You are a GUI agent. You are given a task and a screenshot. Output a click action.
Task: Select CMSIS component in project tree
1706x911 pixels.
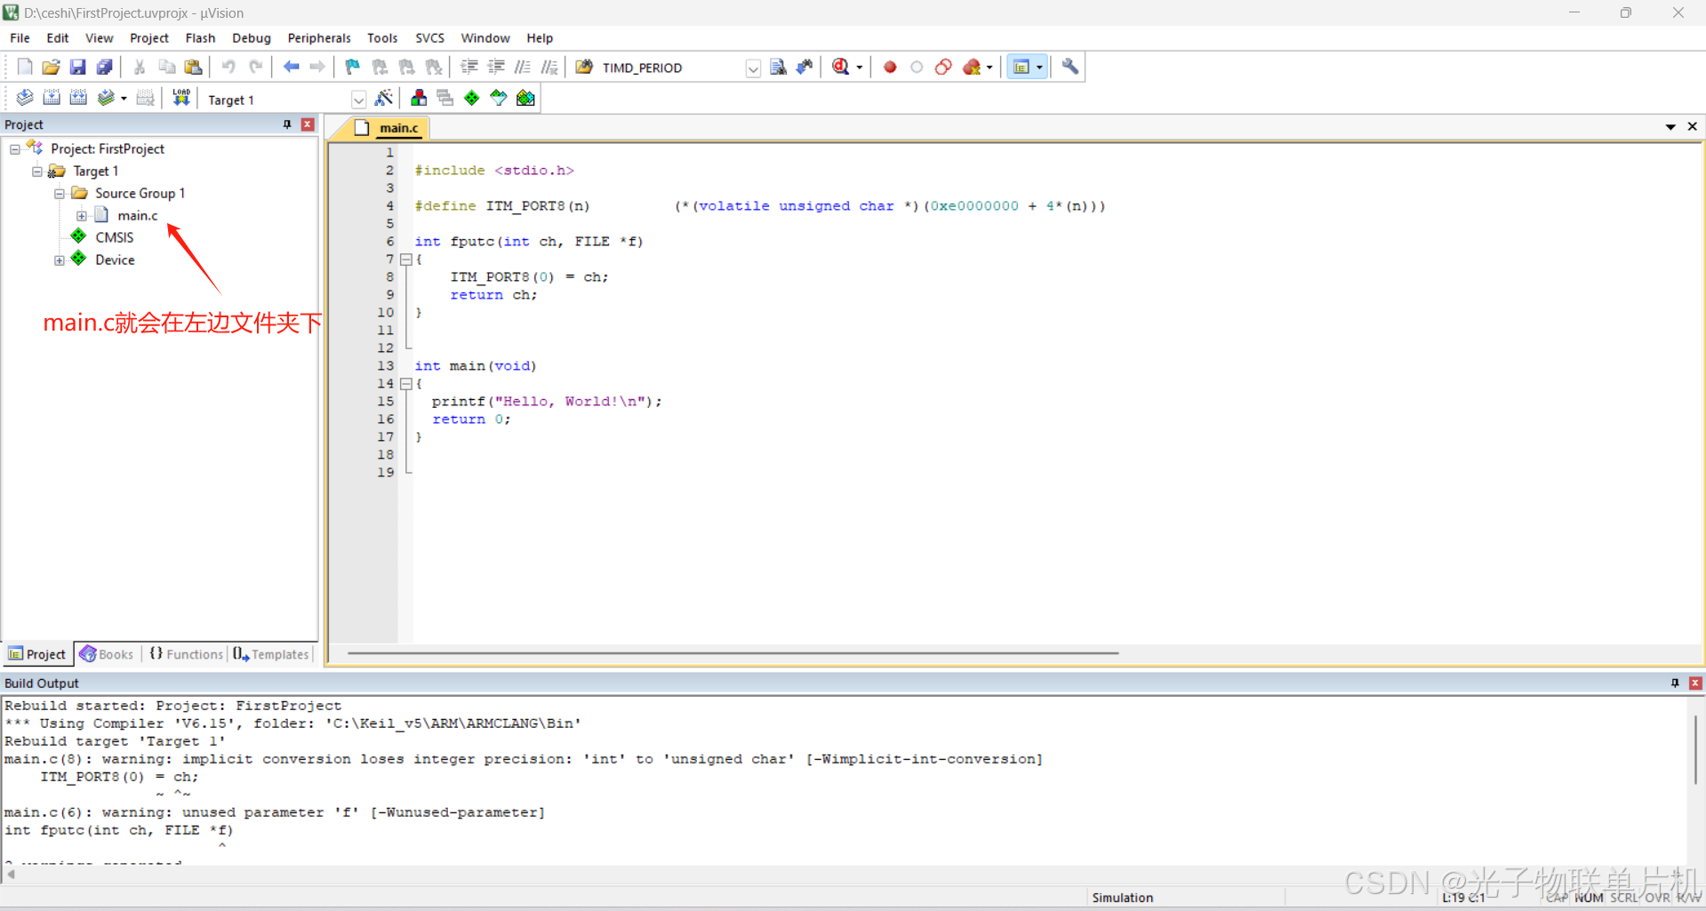[114, 237]
